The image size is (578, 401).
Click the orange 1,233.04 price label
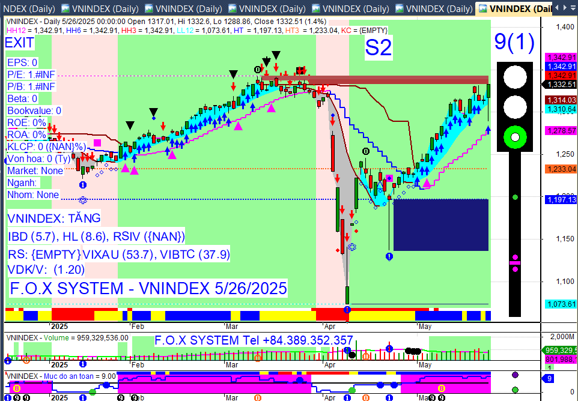click(561, 169)
